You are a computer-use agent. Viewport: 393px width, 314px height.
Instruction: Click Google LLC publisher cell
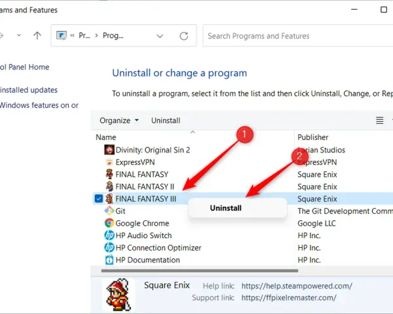pos(316,223)
